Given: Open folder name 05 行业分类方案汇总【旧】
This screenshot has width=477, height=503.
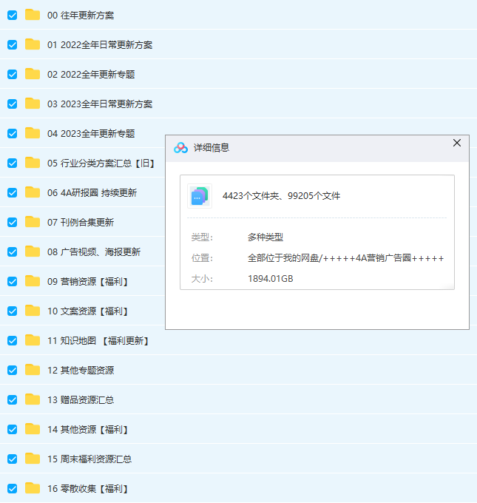Looking at the screenshot, I should pyautogui.click(x=102, y=163).
